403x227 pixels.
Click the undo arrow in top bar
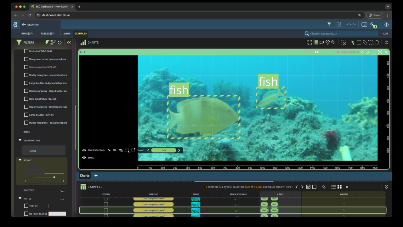point(349,25)
